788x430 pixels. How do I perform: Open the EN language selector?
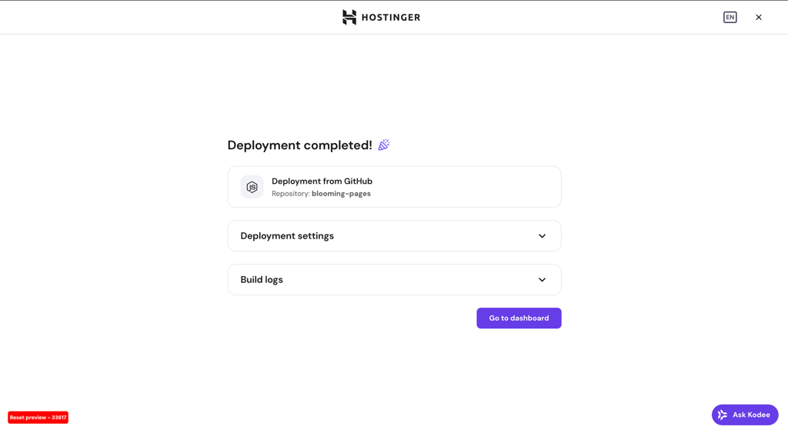click(x=730, y=17)
